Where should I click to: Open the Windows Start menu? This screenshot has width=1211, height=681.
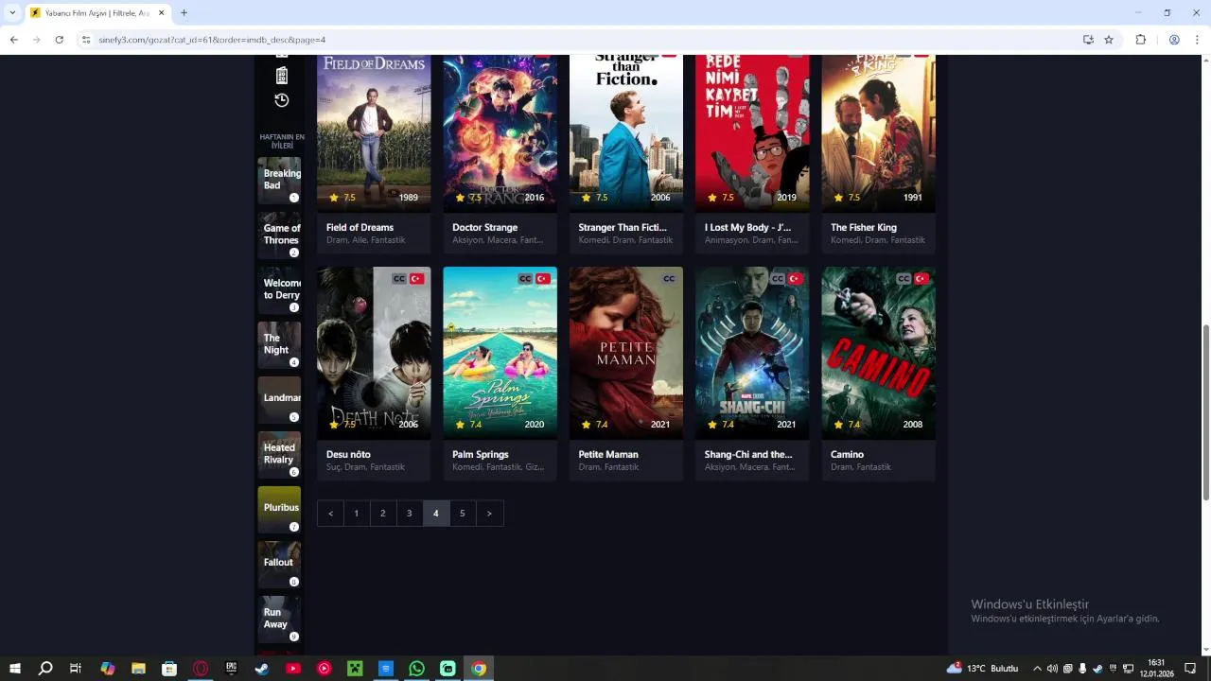(15, 669)
